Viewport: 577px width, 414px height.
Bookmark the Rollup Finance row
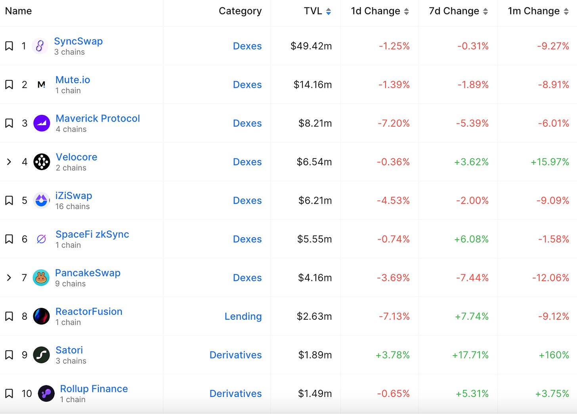9,393
